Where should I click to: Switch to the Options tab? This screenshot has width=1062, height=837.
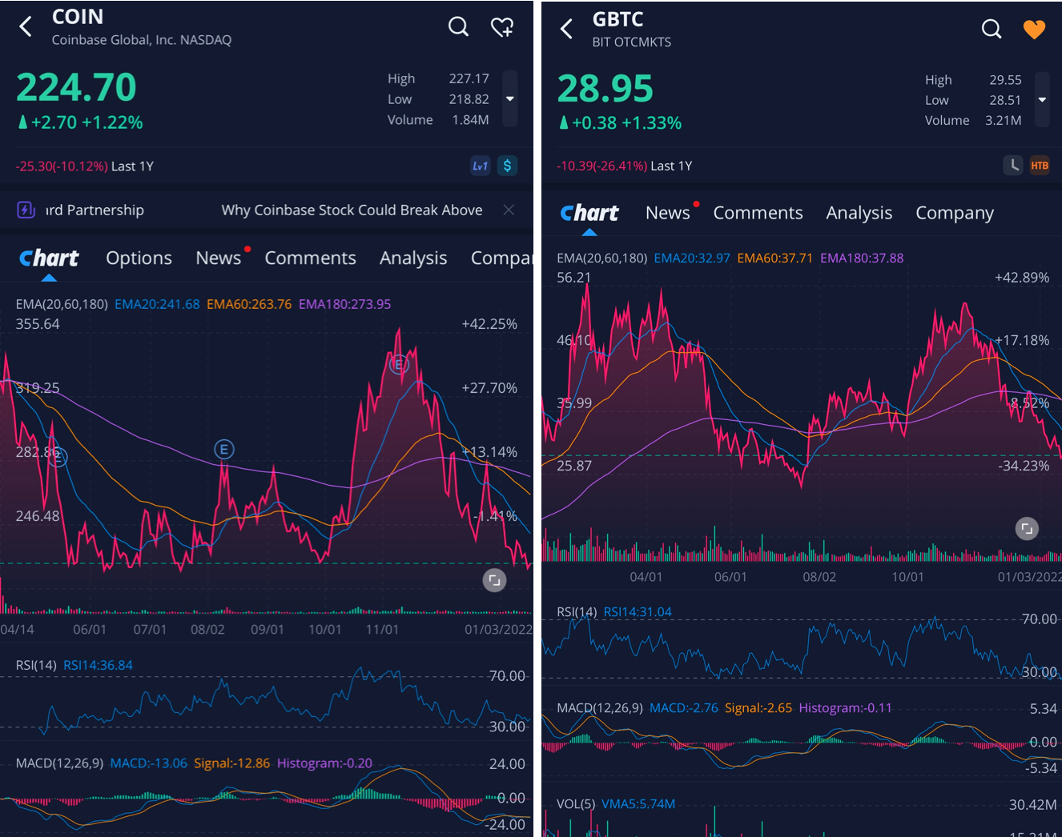[139, 258]
